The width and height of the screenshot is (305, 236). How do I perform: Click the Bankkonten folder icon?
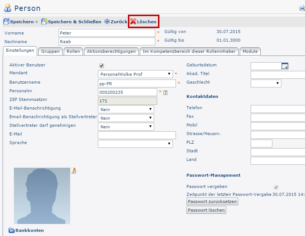pos(12,230)
